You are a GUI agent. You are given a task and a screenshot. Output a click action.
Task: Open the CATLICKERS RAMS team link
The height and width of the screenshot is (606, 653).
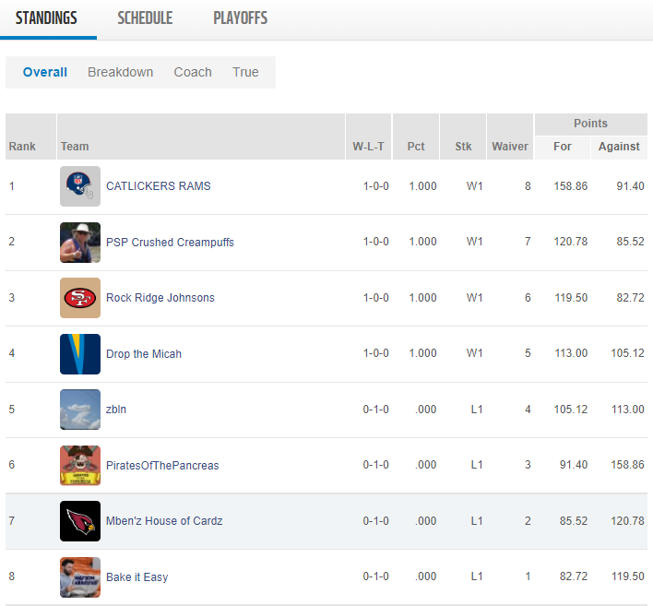coord(158,186)
